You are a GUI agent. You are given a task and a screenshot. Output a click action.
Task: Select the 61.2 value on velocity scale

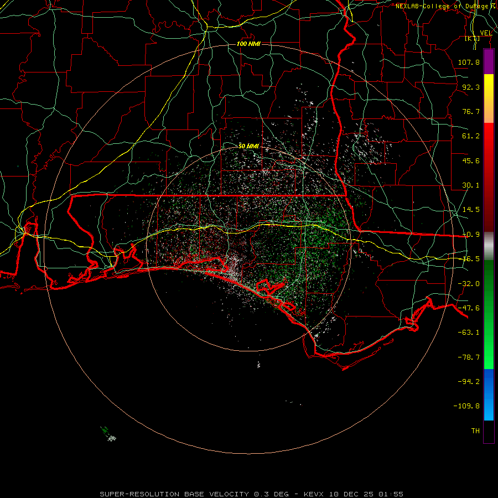(471, 136)
